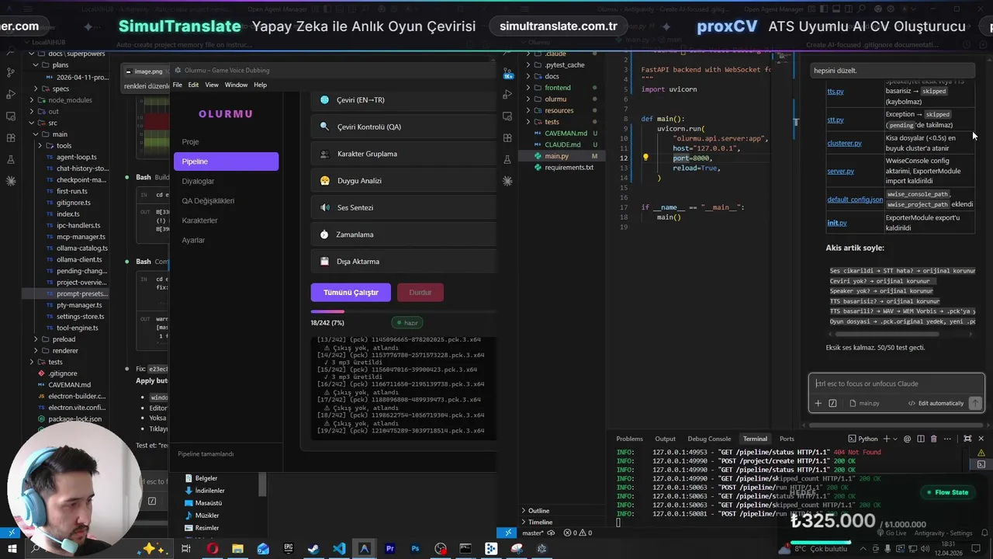
Task: Open the Window menu in Olurmu window
Action: (236, 85)
